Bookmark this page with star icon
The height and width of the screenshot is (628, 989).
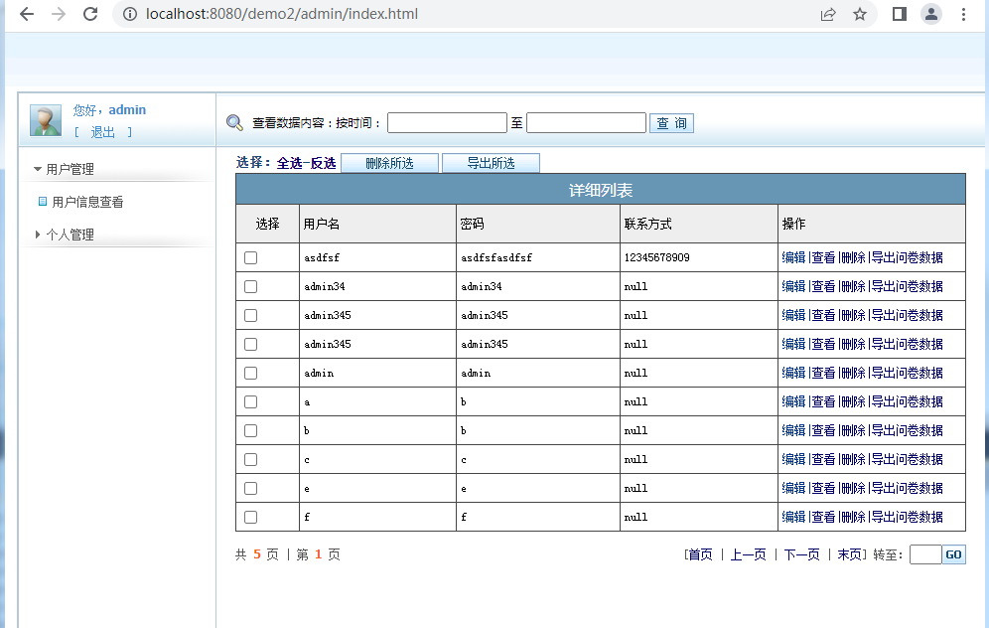pos(860,14)
